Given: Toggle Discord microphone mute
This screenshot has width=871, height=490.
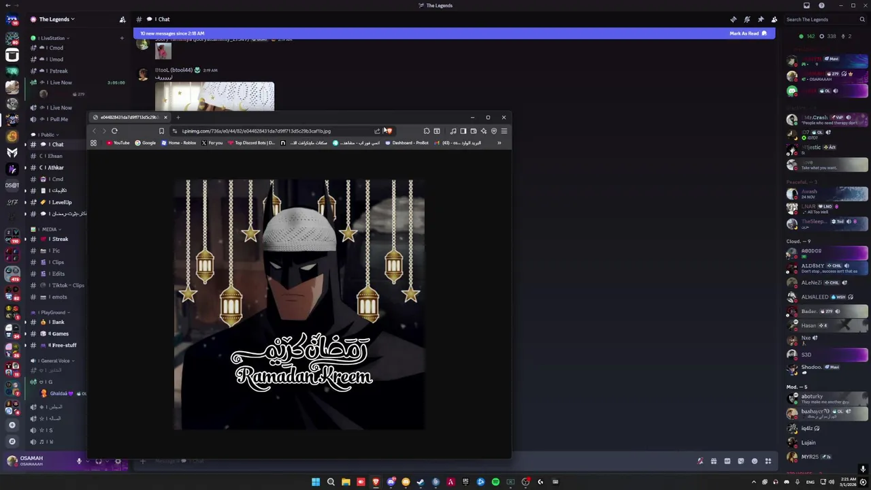Looking at the screenshot, I should pos(79,461).
